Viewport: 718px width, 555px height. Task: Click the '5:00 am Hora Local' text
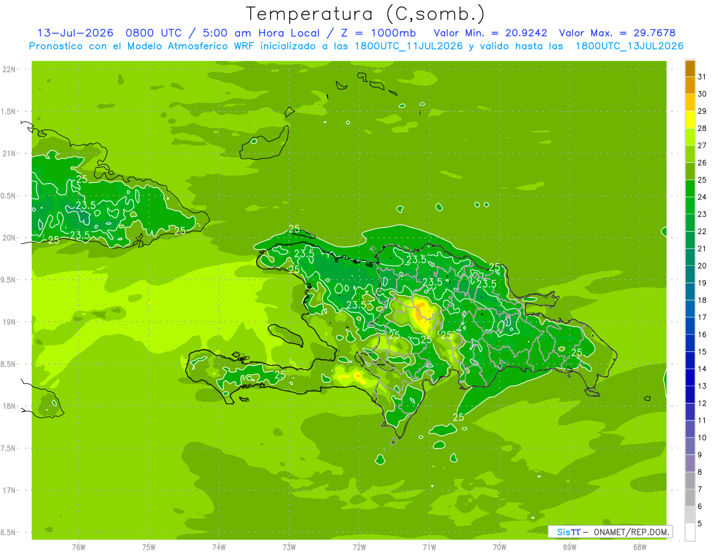[260, 33]
